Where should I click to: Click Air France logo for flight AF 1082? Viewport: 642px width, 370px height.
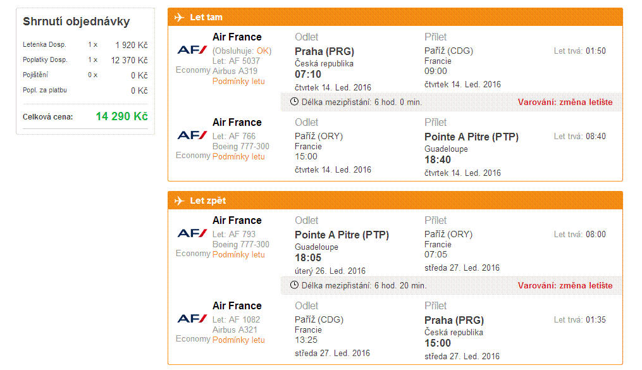click(x=192, y=318)
